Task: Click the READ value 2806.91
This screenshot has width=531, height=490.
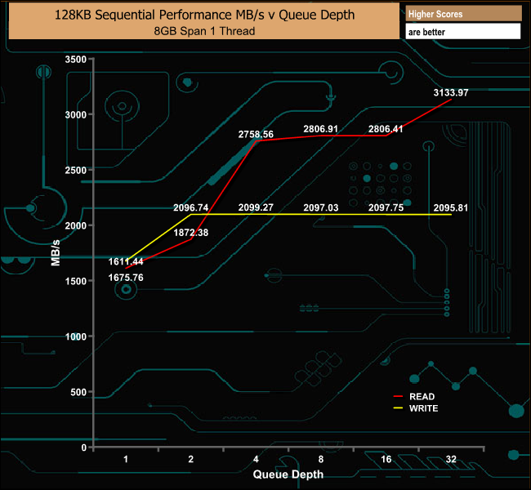Action: 321,129
